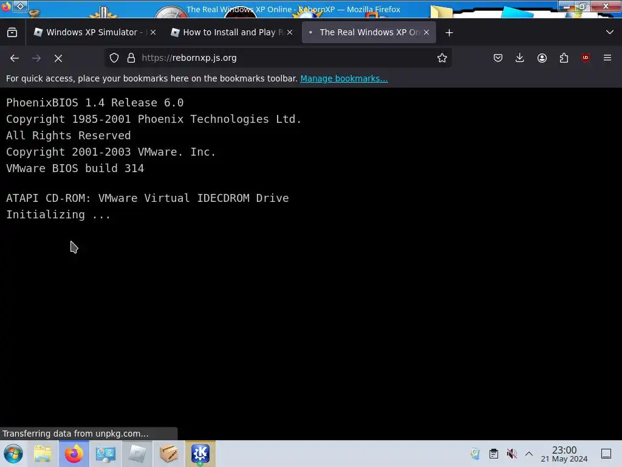Click 'PhoenixBIOS 1.4 Release 6.0' text
The width and height of the screenshot is (622, 467).
coord(95,103)
